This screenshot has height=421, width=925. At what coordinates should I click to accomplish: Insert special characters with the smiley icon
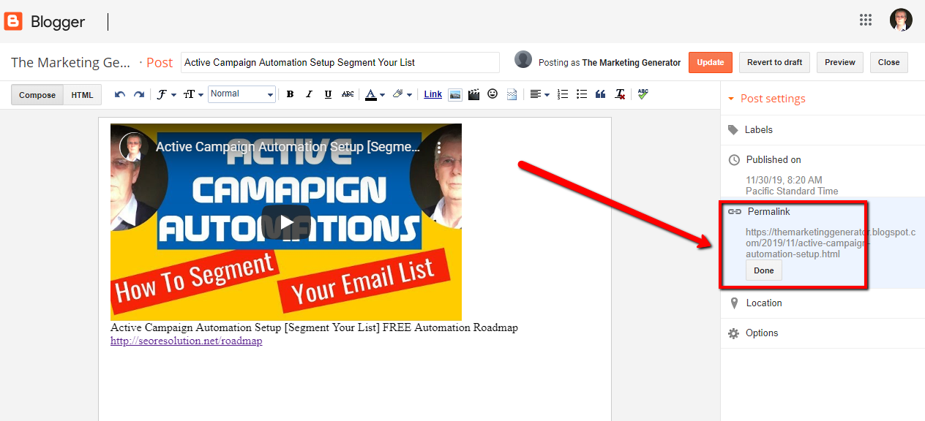pos(493,94)
